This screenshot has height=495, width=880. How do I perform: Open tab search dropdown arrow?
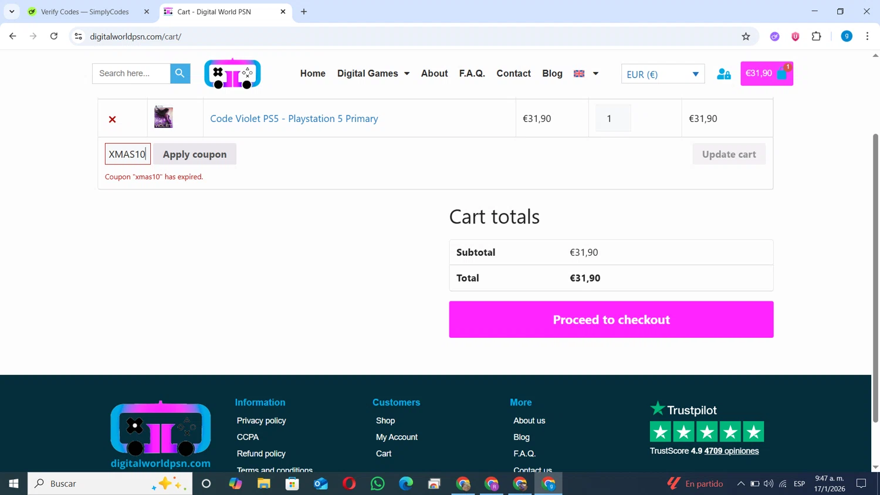click(x=12, y=12)
